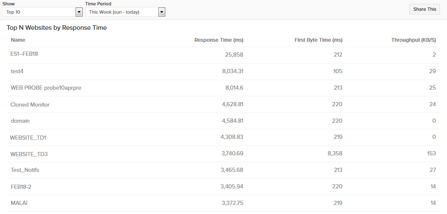Image resolution: width=447 pixels, height=214 pixels.
Task: Select the Test_Notifs monitor
Action: [x=25, y=170]
